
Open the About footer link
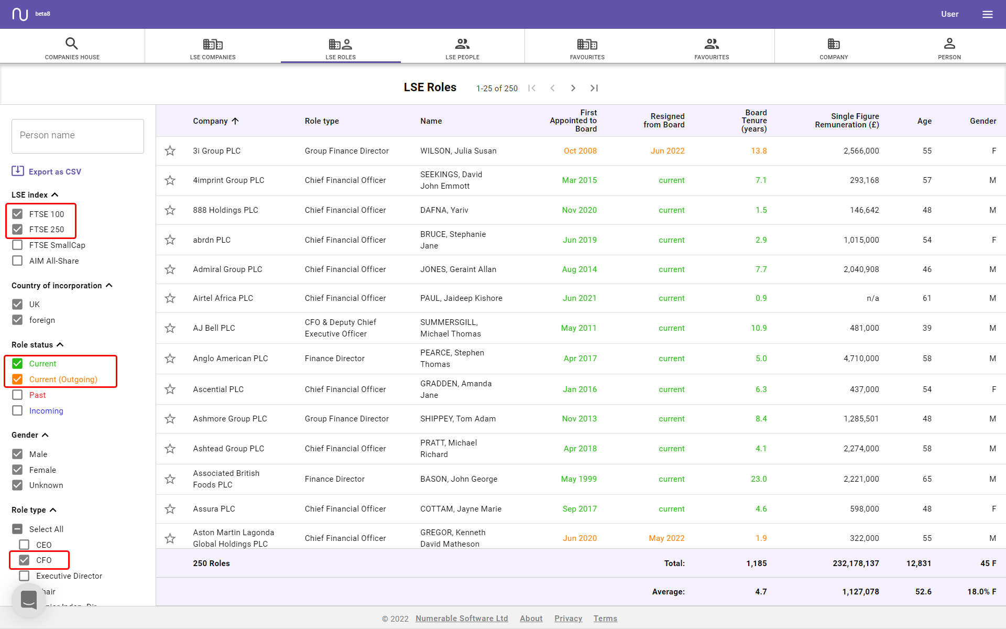pos(531,619)
